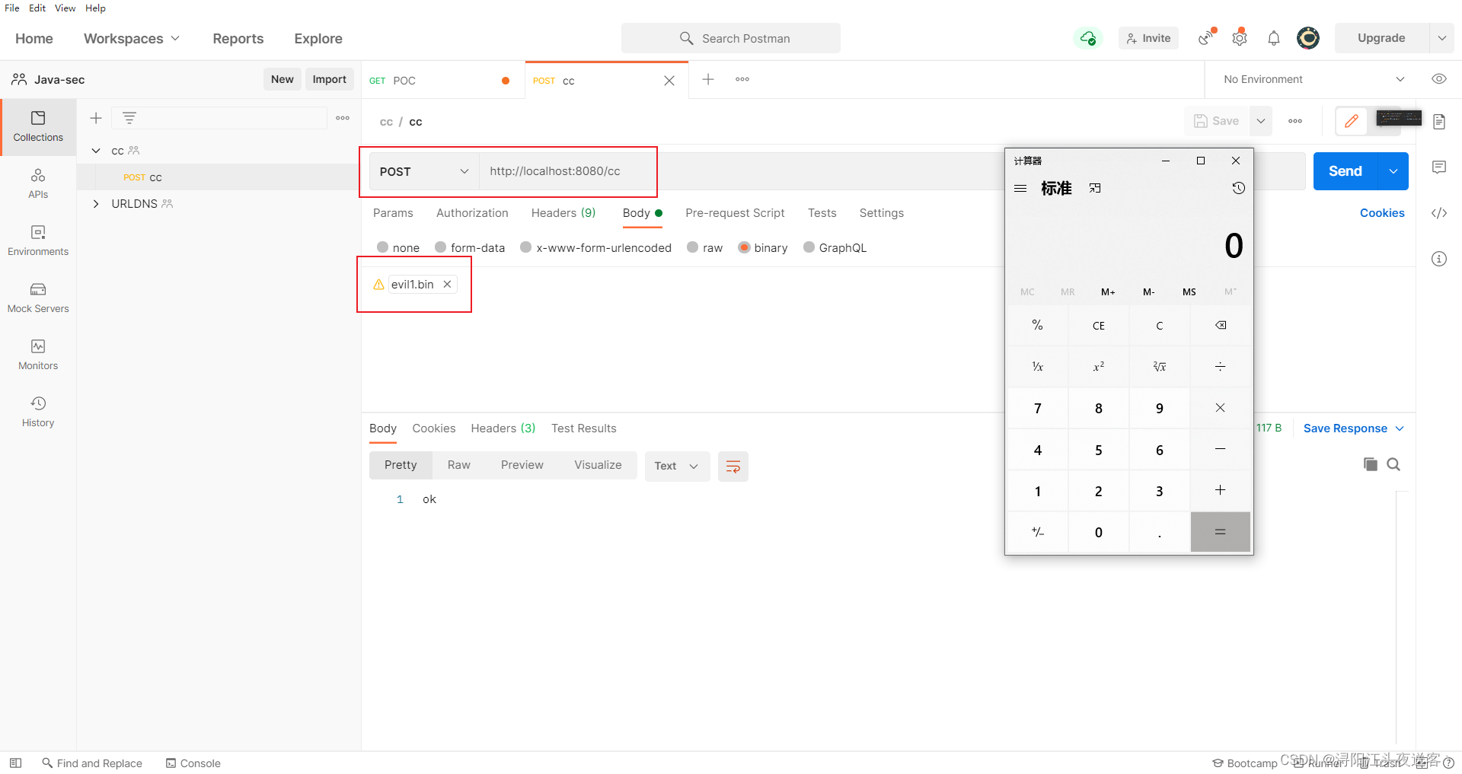The height and width of the screenshot is (774, 1462).
Task: Open the user avatar menu
Action: coord(1308,38)
